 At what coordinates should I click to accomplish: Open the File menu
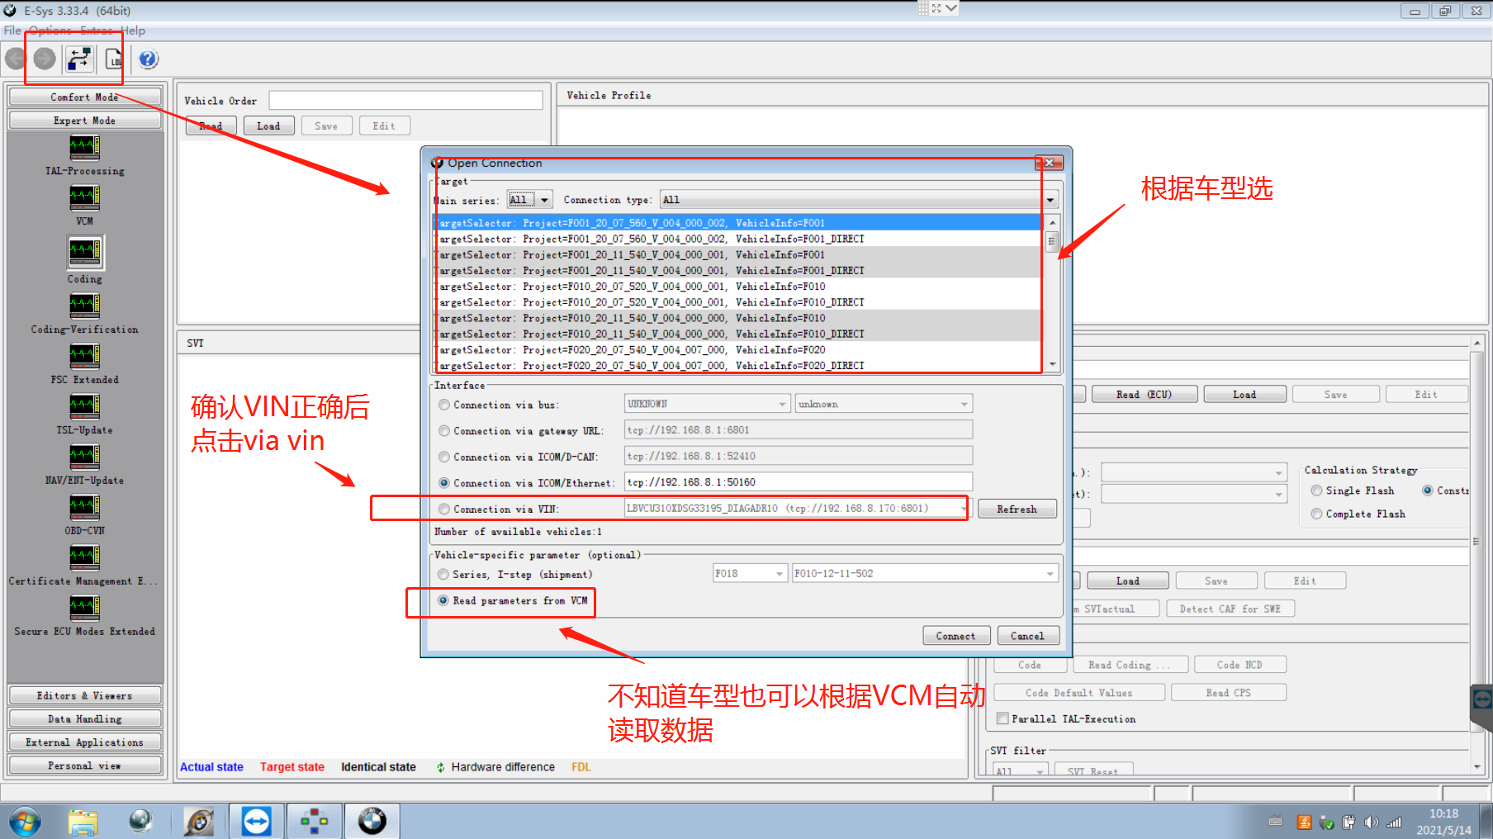(12, 31)
